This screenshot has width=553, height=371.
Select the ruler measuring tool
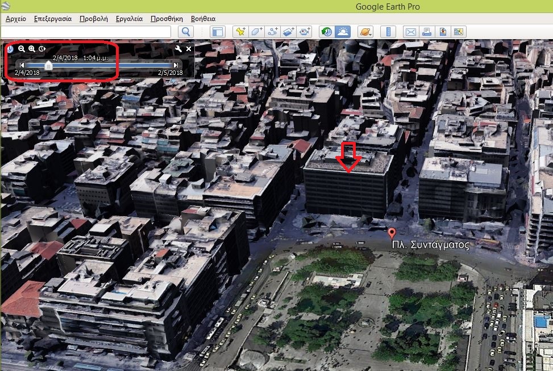pos(388,32)
